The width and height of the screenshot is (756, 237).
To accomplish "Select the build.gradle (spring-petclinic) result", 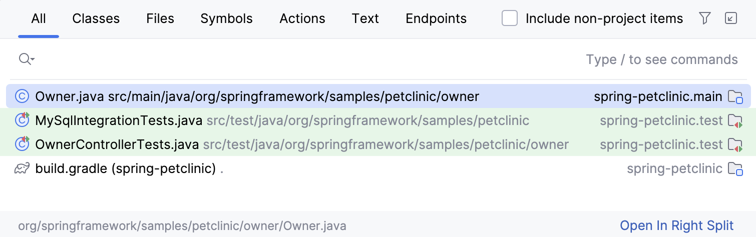I will [x=125, y=169].
